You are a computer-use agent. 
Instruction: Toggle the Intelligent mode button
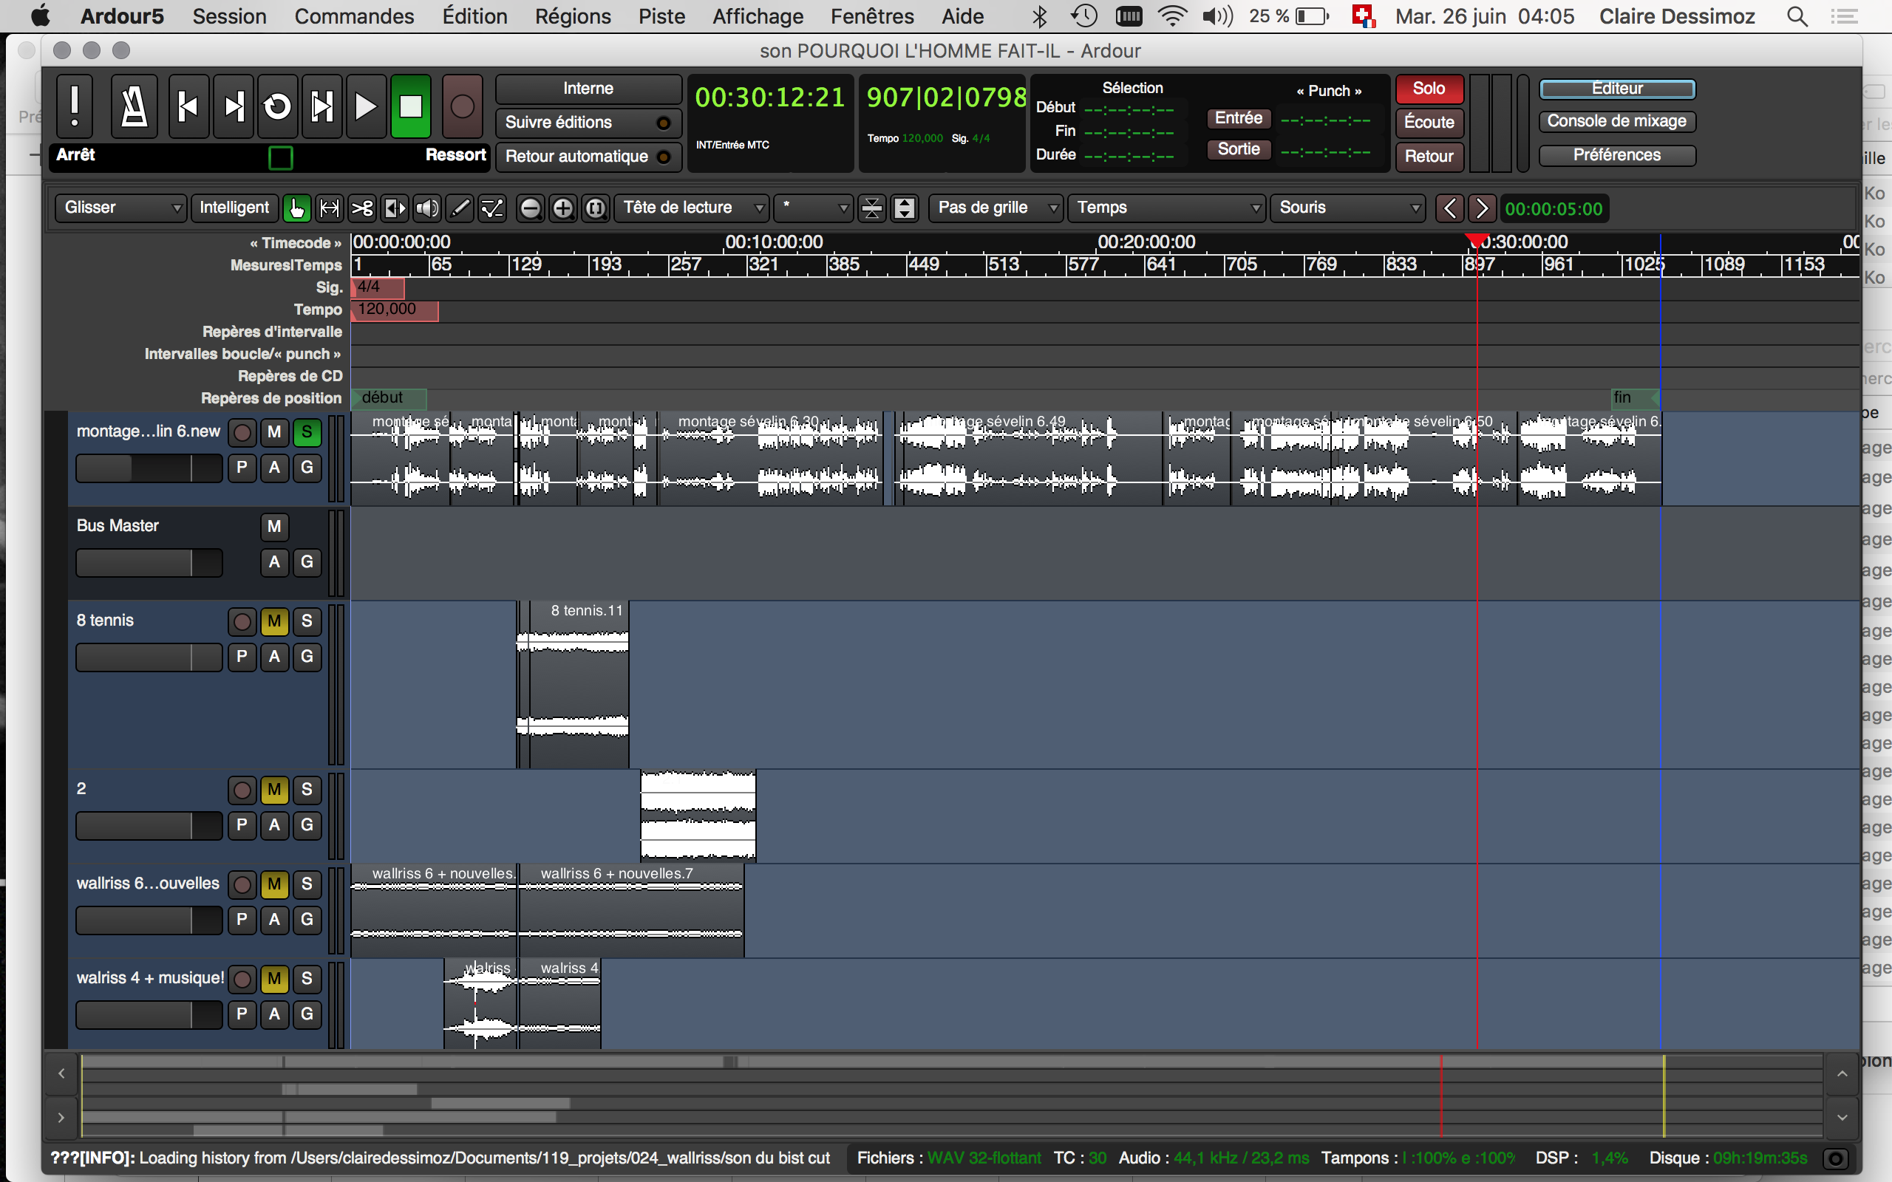tap(234, 208)
